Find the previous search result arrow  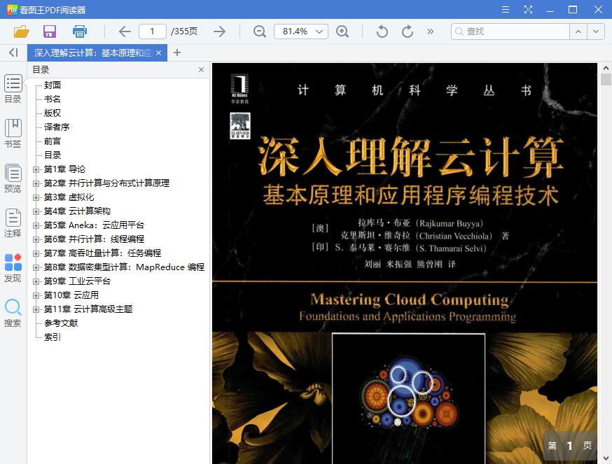click(x=578, y=31)
